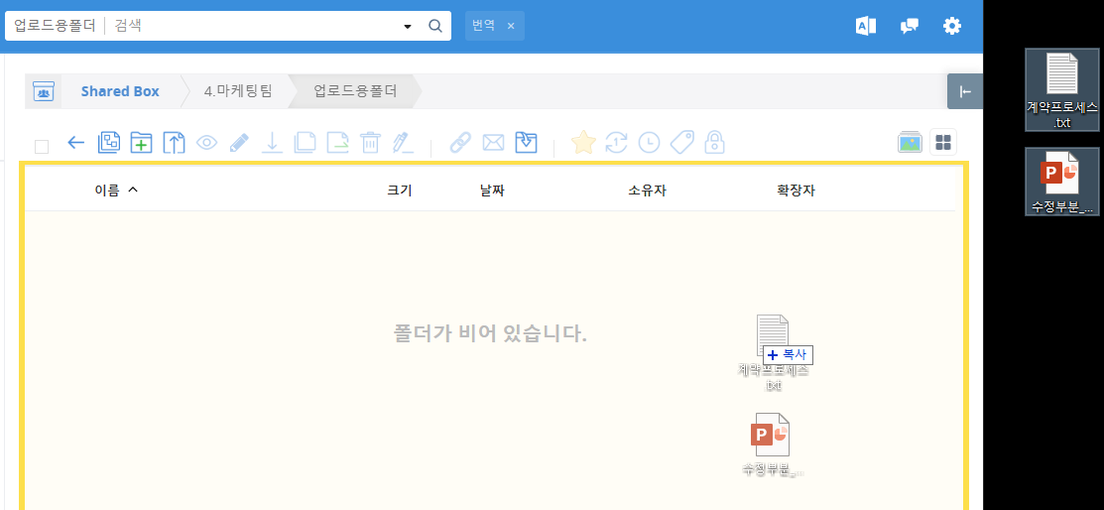Expand the search options dropdown arrow
1104x510 pixels.
tap(408, 27)
